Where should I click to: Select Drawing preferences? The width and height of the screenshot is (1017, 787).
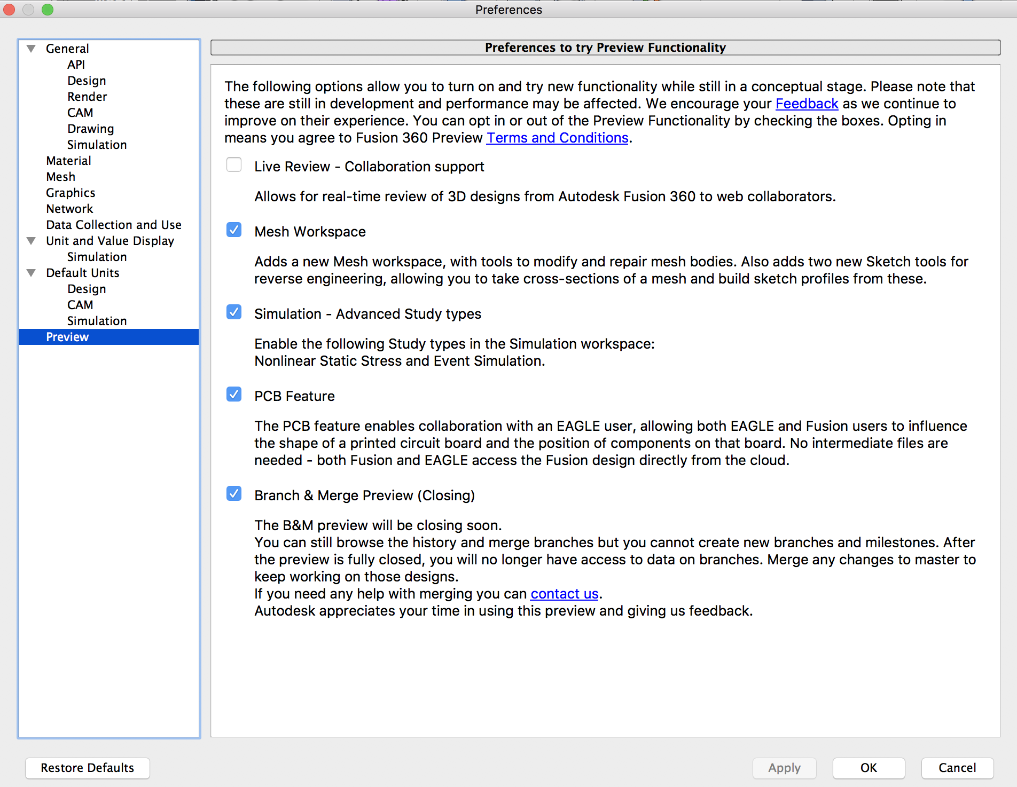click(x=91, y=129)
